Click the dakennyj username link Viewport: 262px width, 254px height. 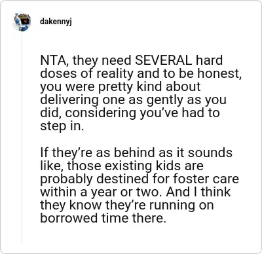pyautogui.click(x=56, y=22)
